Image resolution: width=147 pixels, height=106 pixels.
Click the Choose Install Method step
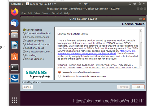[x=37, y=33]
